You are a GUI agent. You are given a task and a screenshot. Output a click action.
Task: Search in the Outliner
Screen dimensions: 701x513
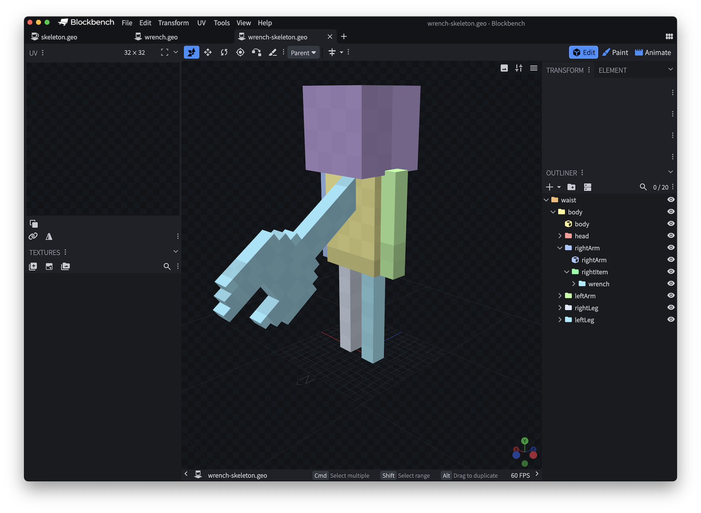[x=643, y=187]
